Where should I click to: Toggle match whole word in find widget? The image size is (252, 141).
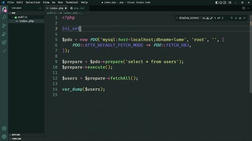click(x=208, y=18)
